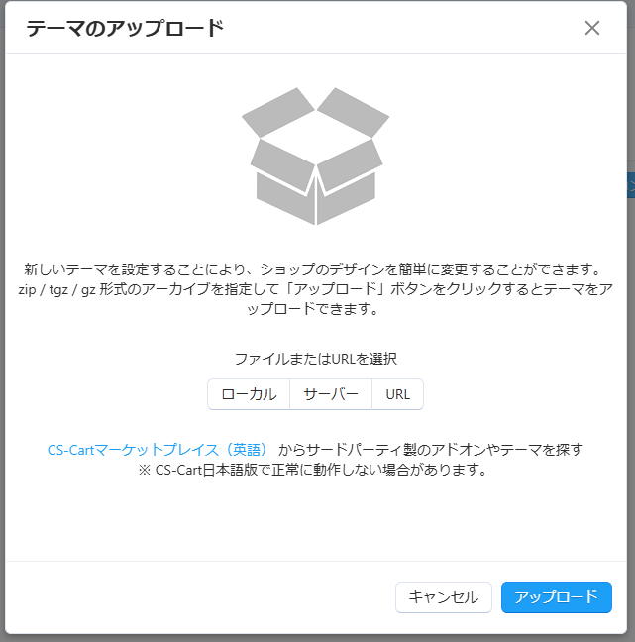Click the open cardboard box illustration
Image resolution: width=635 pixels, height=642 pixels.
pos(316,156)
